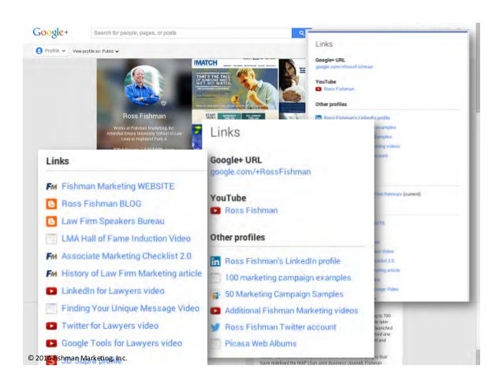Click the Ross Fishman name on profile card
Screen dimensions: 503x388
(144, 116)
